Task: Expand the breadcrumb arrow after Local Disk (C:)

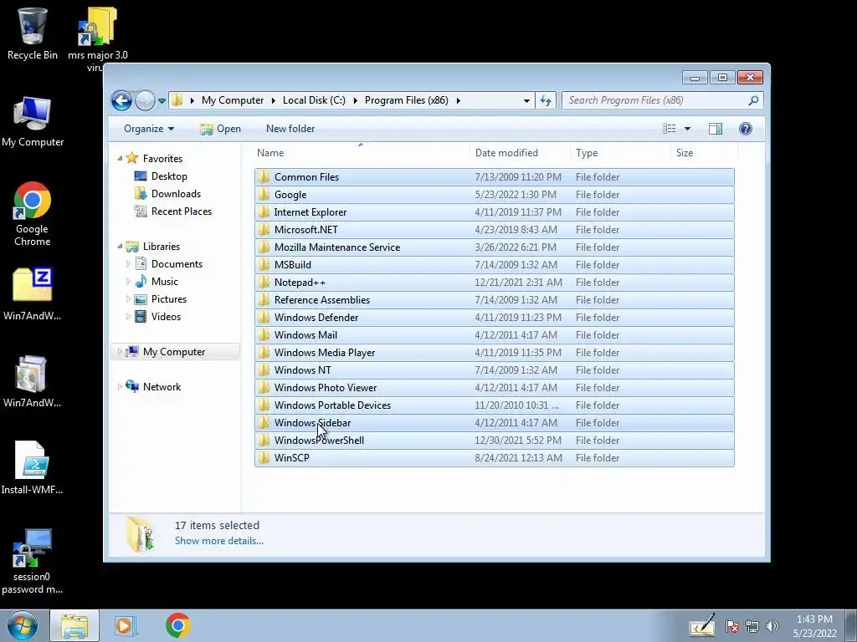Action: click(x=355, y=100)
